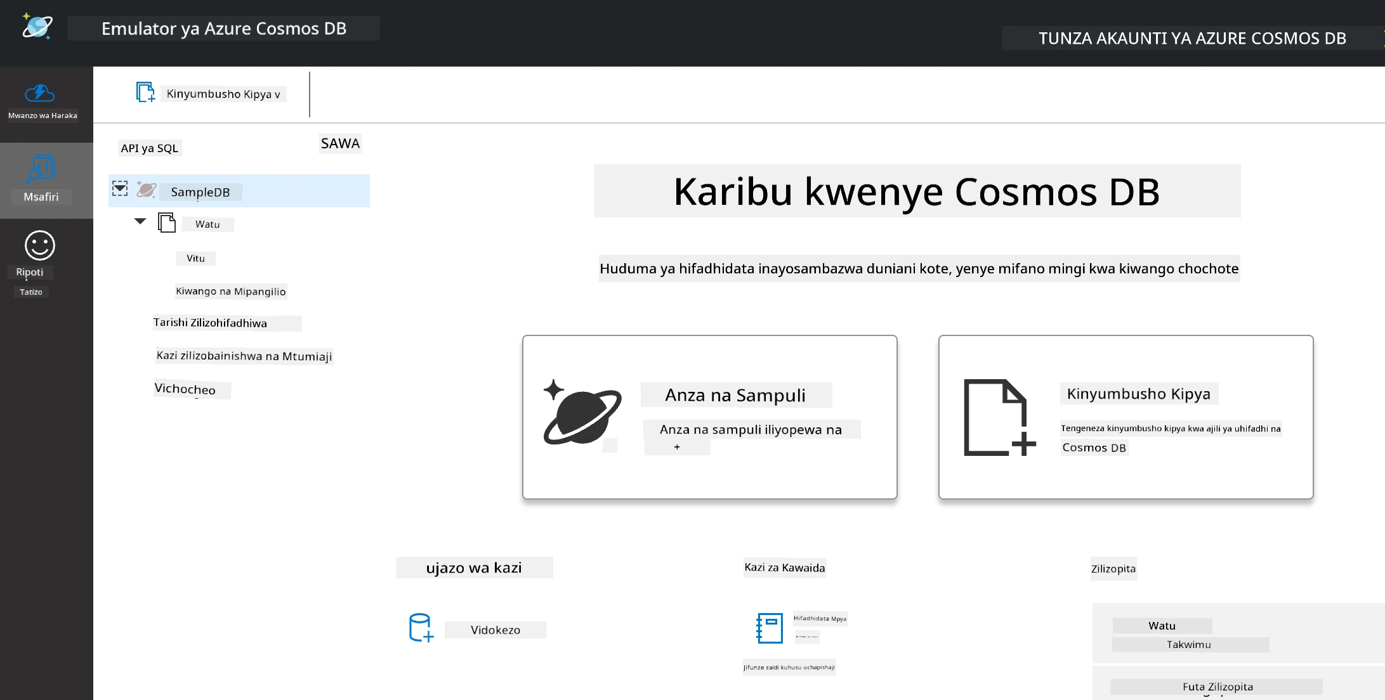Viewport: 1385px width, 700px height.
Task: Open the Hifadhidata Mpya link
Action: [x=820, y=618]
